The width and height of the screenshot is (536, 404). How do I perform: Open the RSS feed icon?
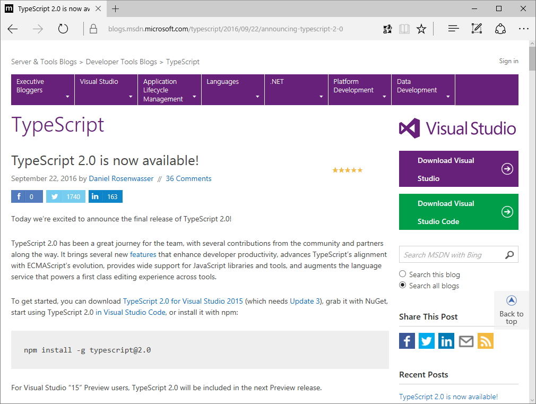(x=486, y=341)
